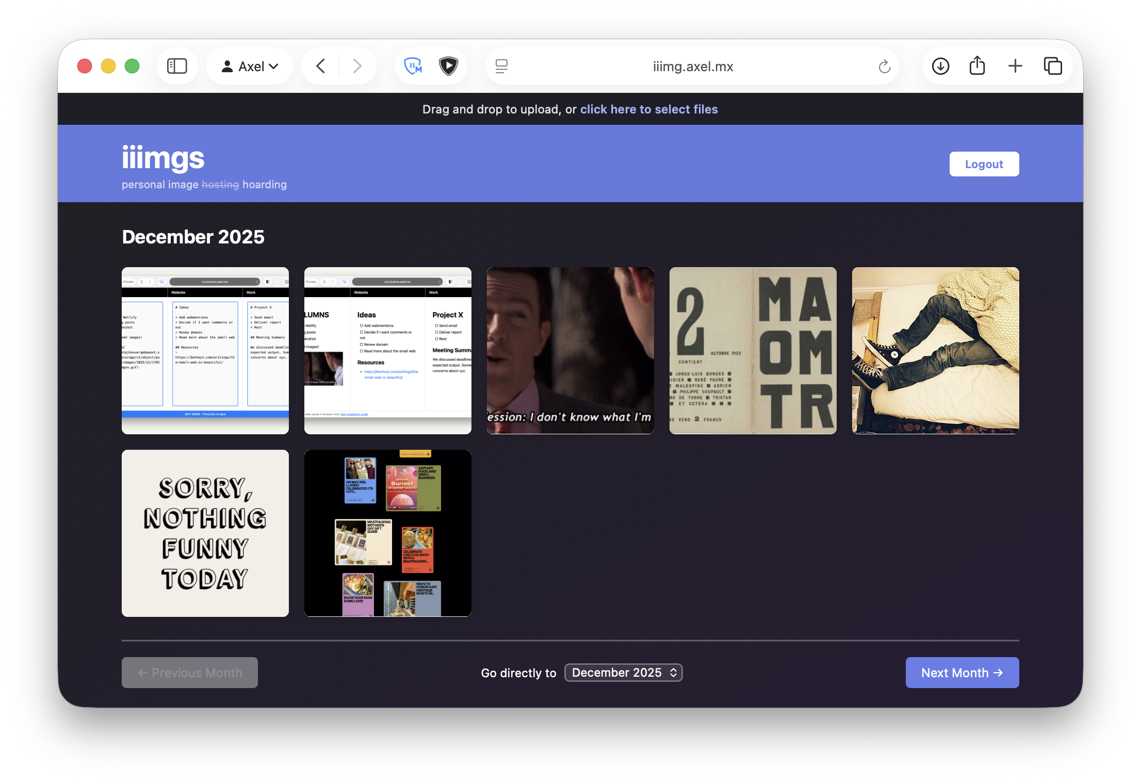Viewport: 1141px width, 784px height.
Task: Reload the iiimg.axel.mx page
Action: pyautogui.click(x=884, y=67)
